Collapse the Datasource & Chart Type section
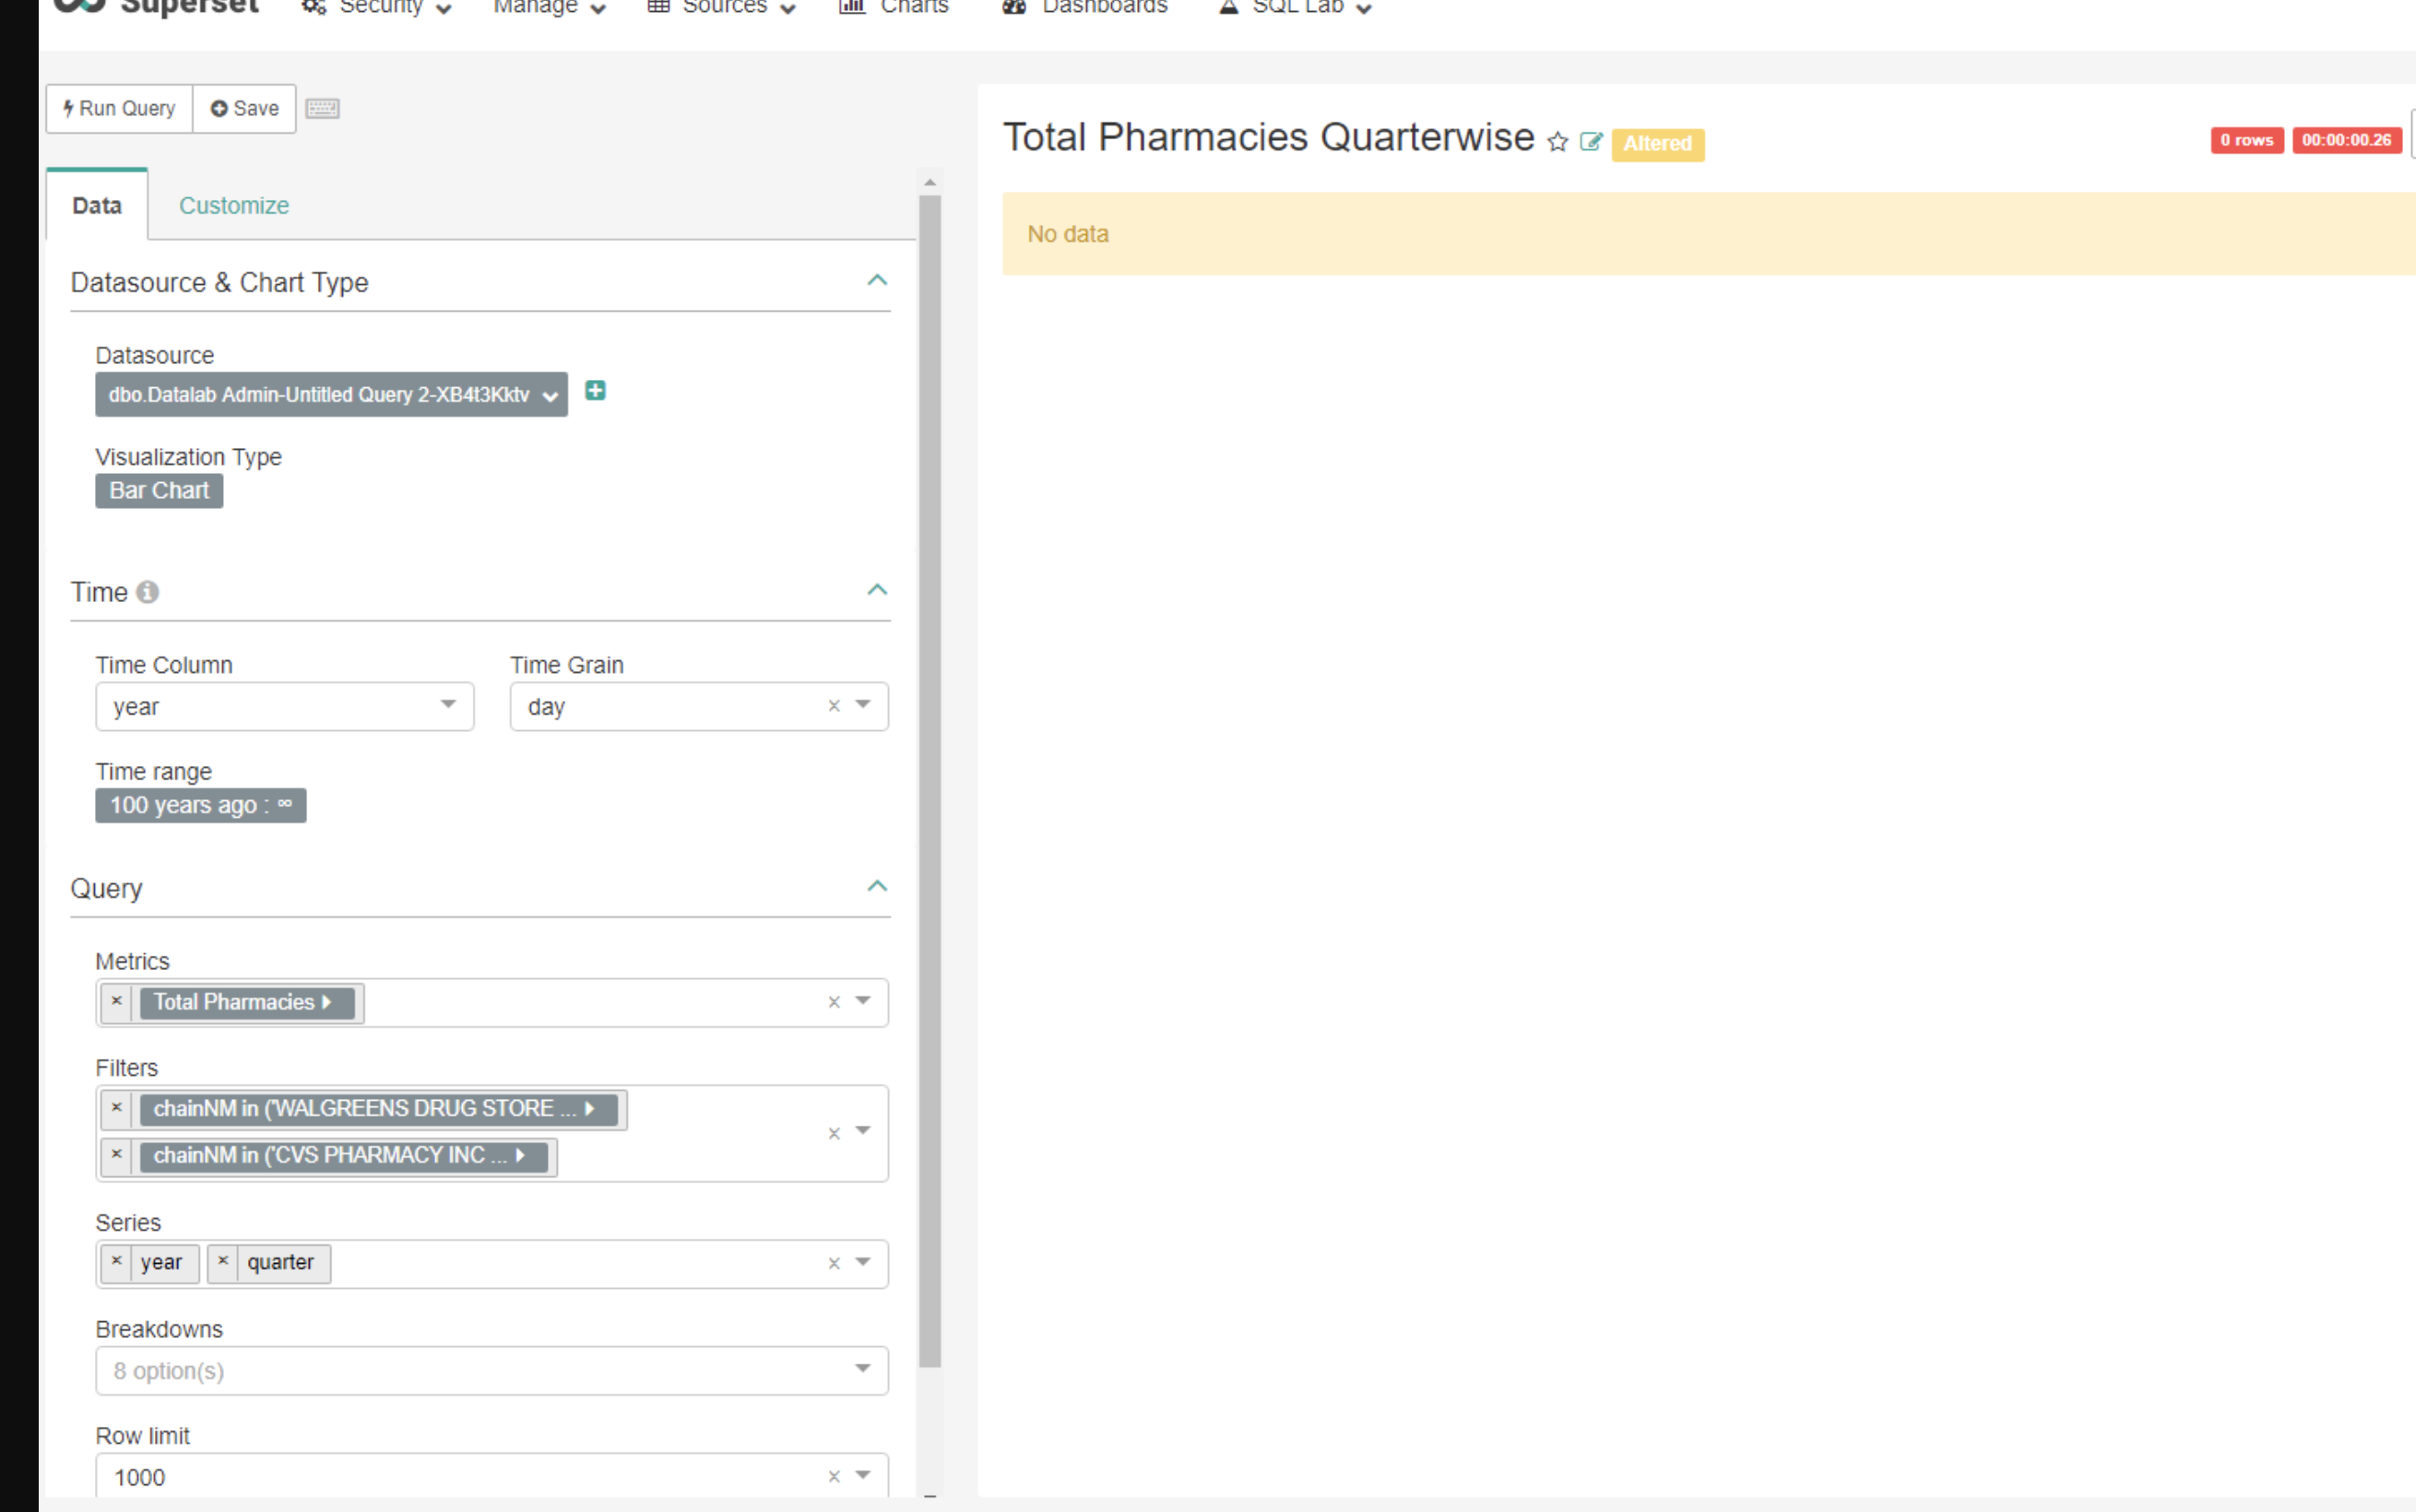 (x=876, y=281)
